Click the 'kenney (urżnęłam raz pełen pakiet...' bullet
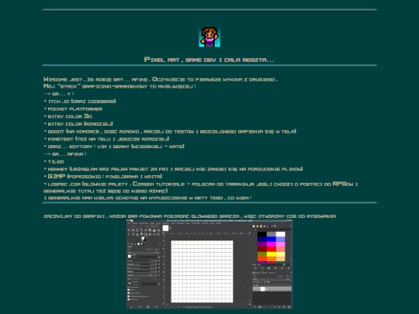This screenshot has width=419, height=314. click(173, 169)
